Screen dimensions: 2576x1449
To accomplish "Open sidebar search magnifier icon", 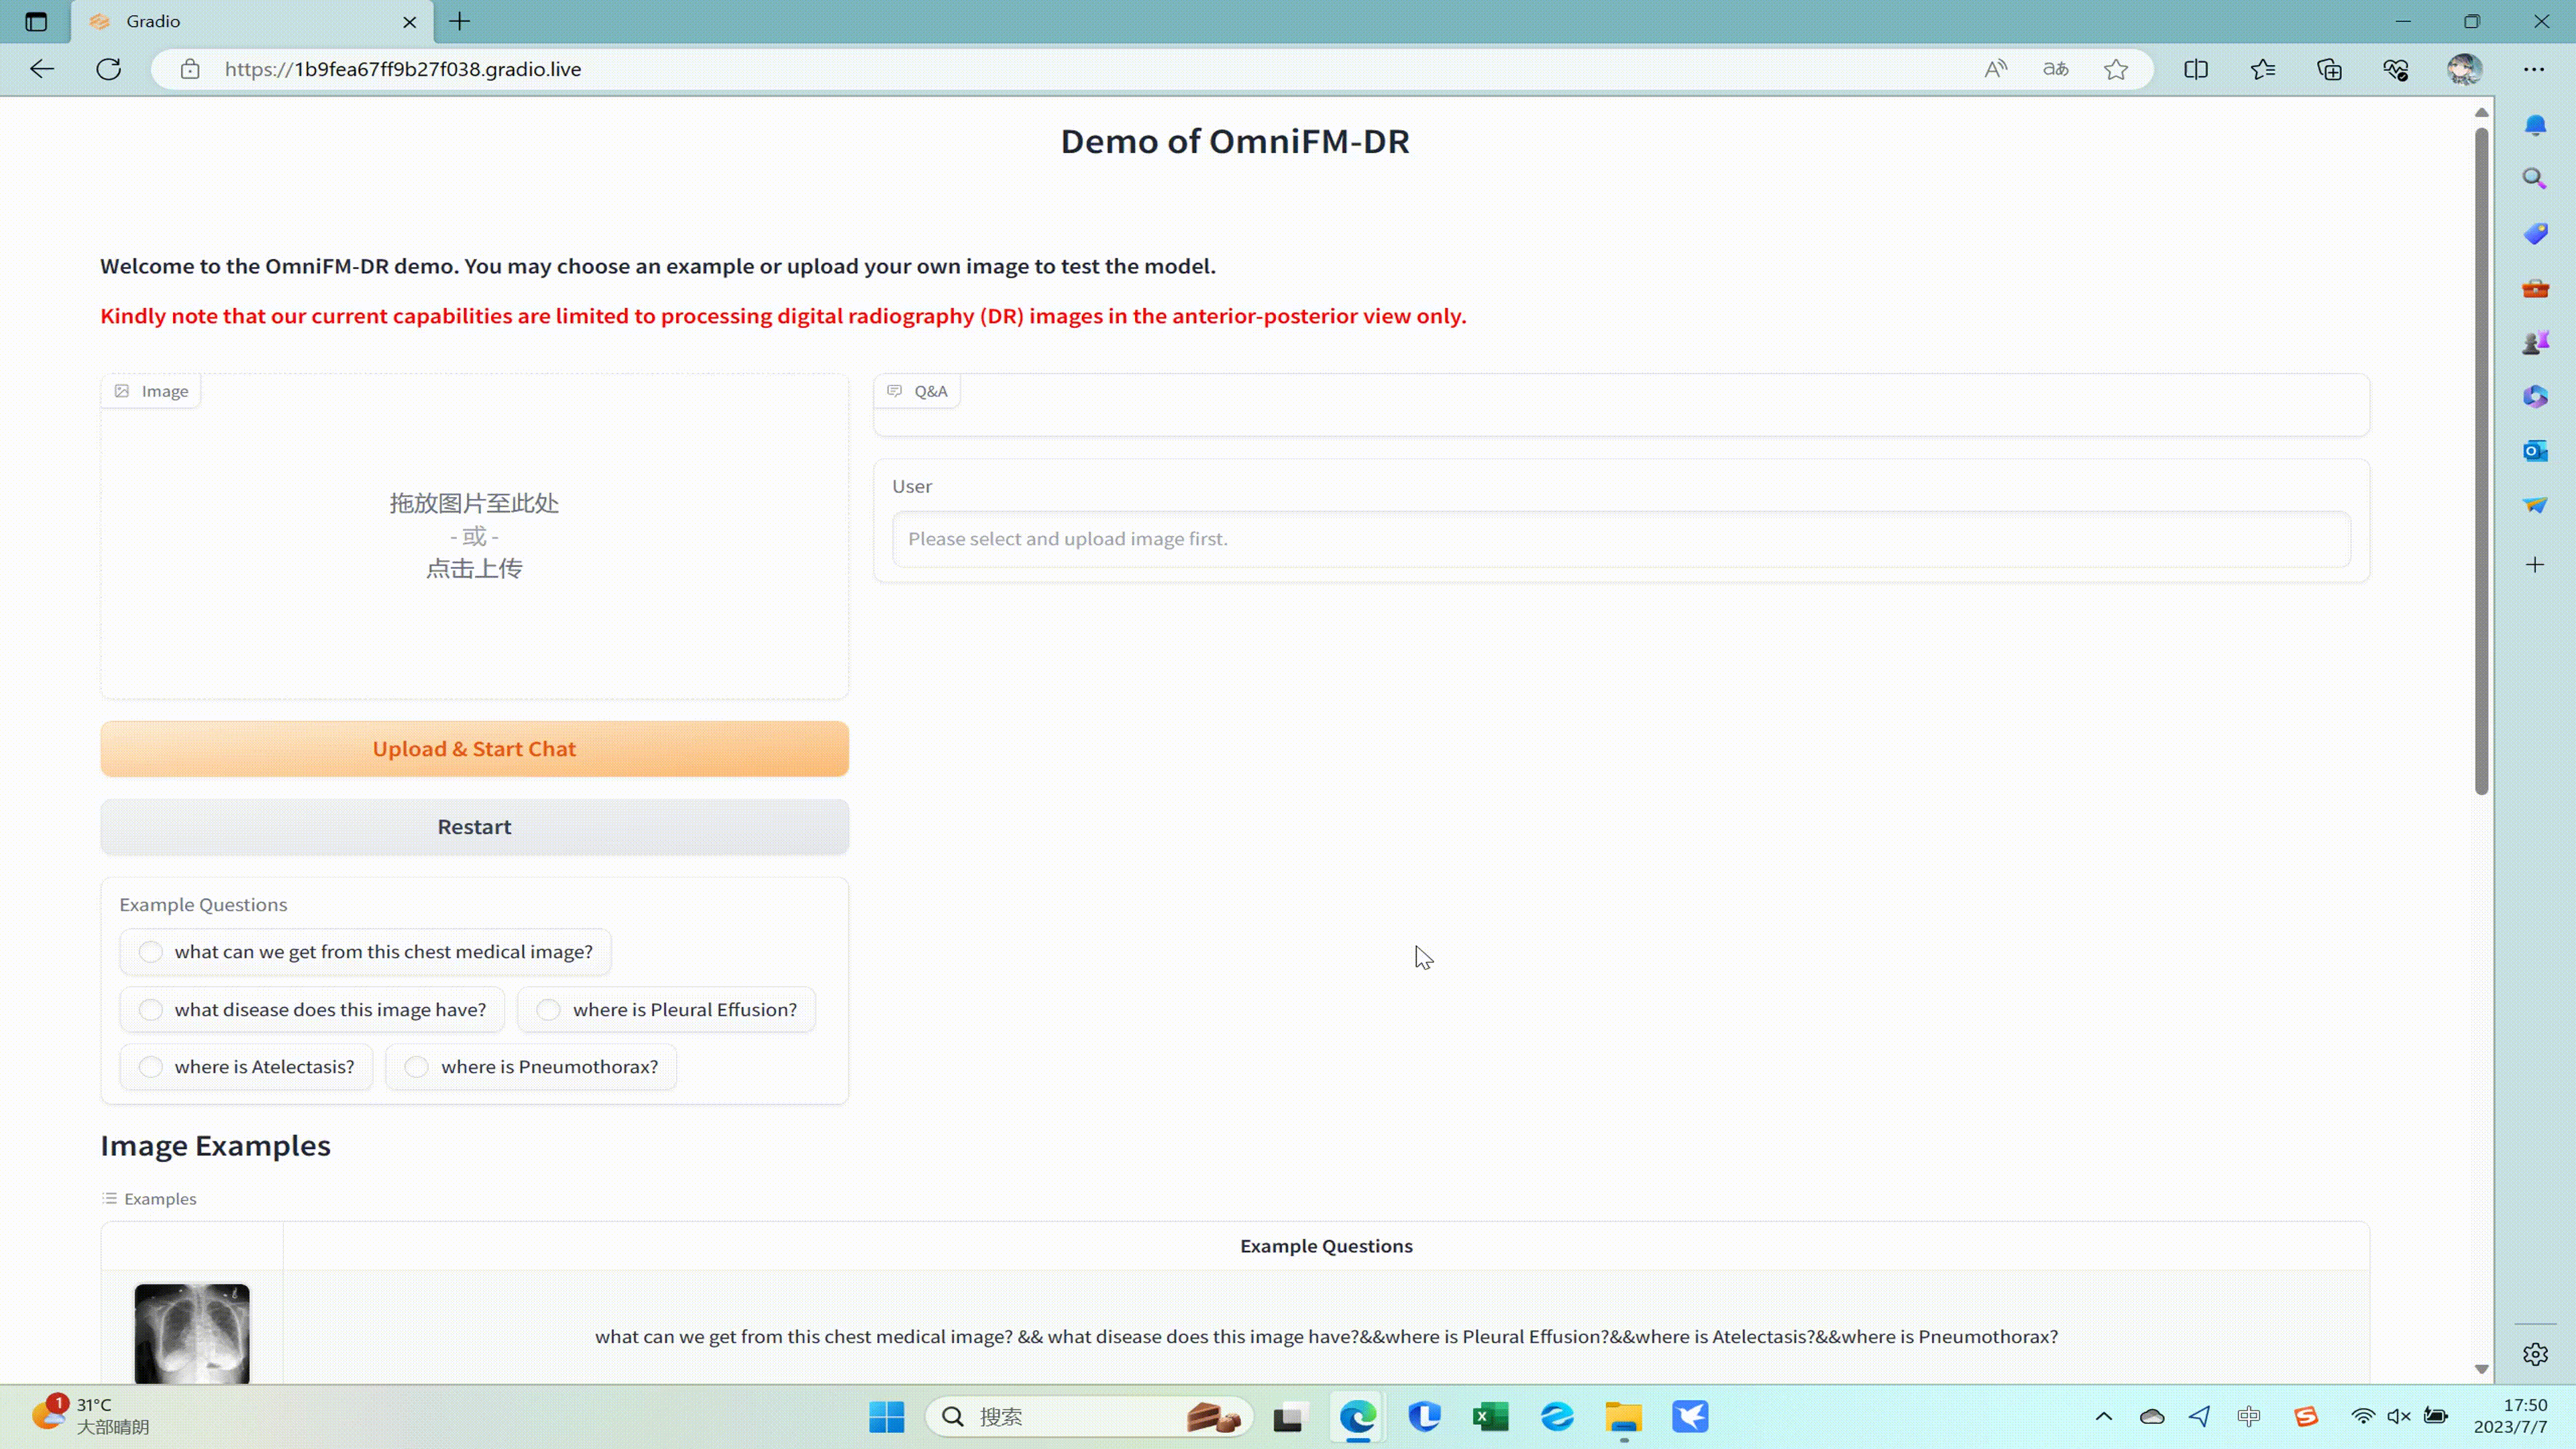I will coord(2534,179).
